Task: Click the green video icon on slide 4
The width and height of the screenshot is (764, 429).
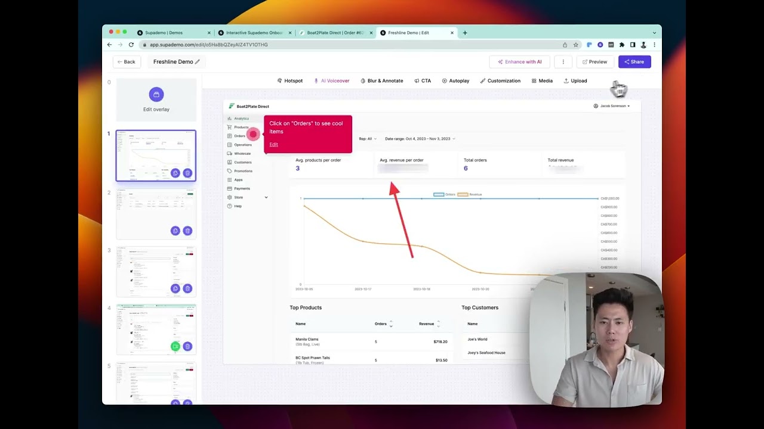Action: tap(175, 346)
